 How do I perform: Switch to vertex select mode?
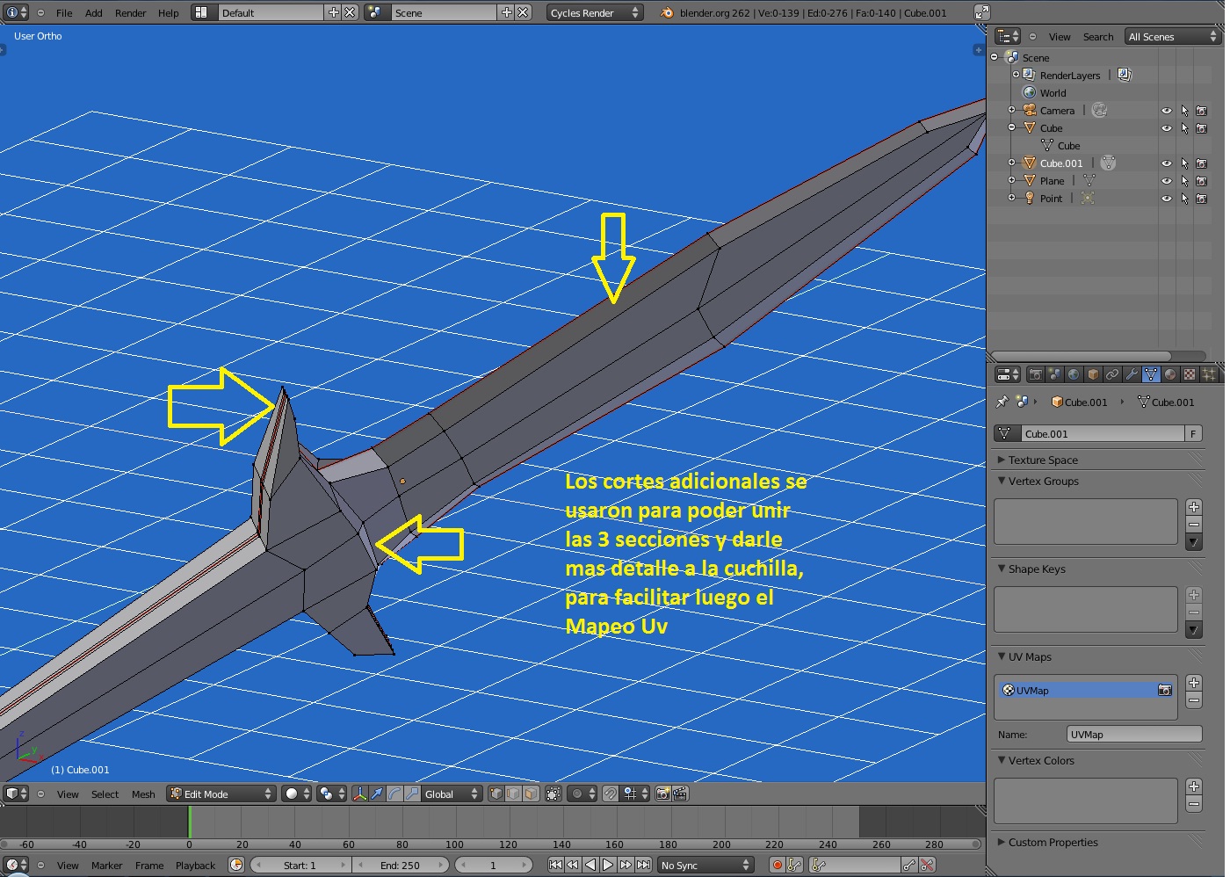pos(496,794)
